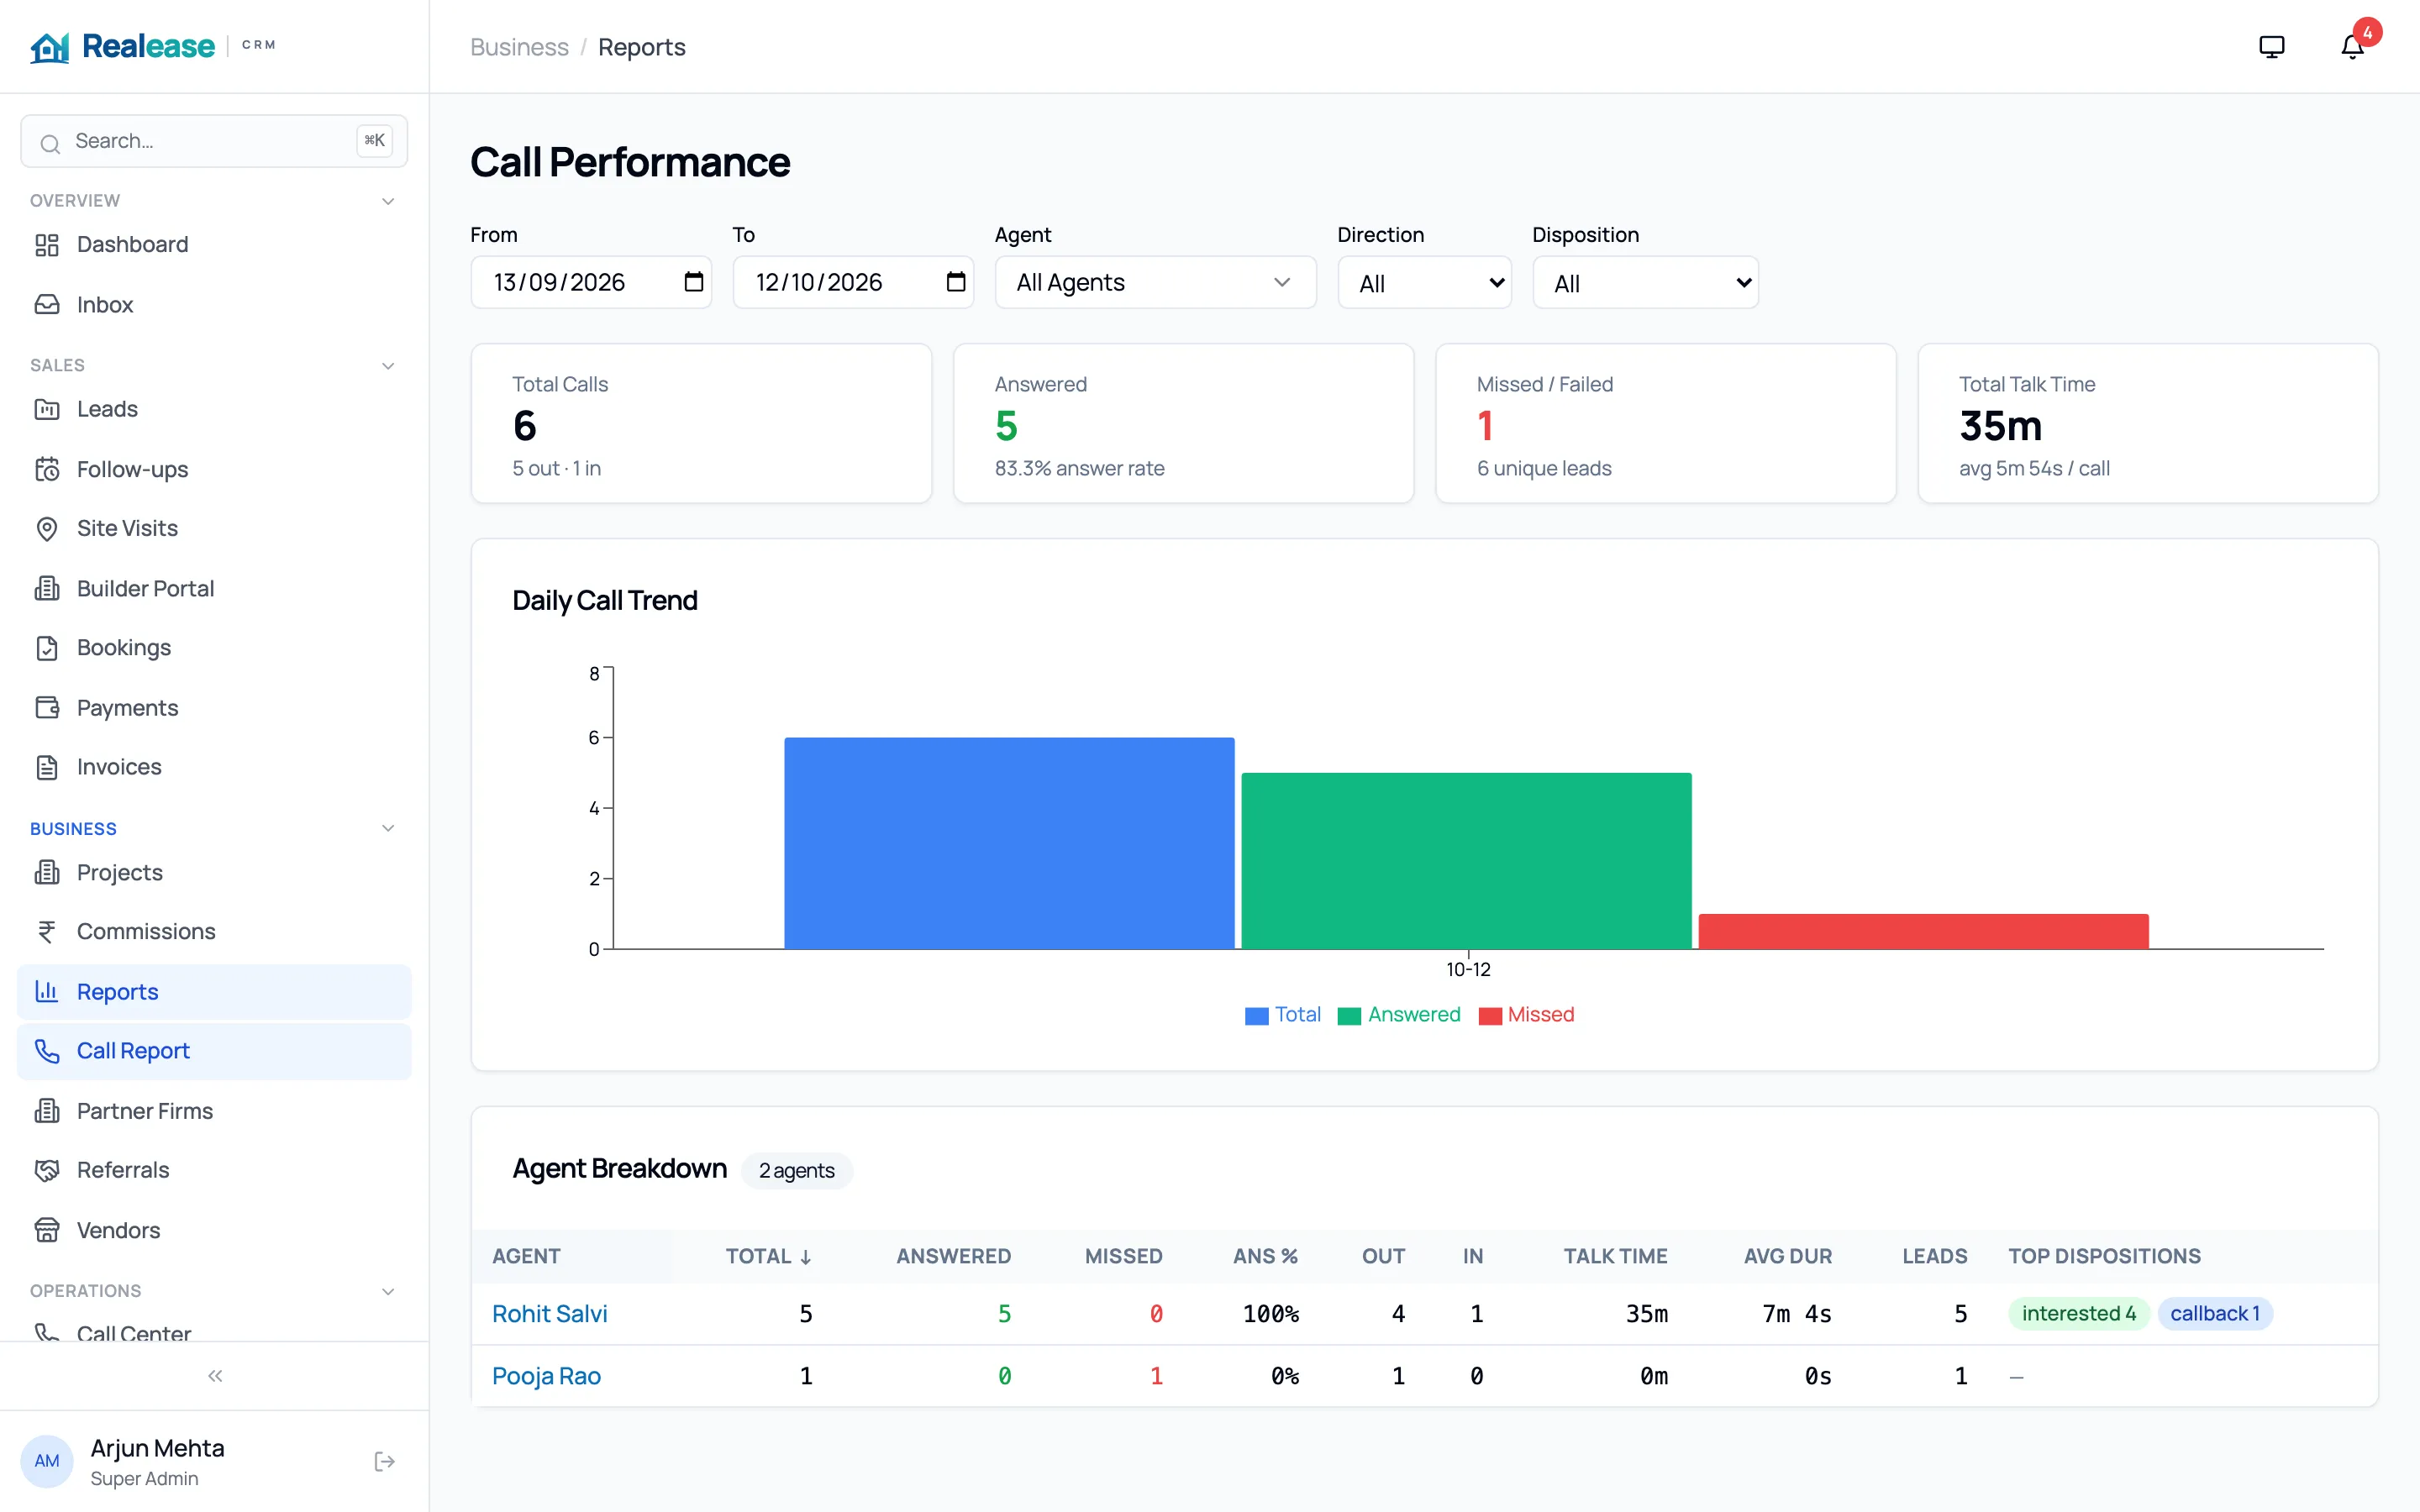The image size is (2420, 1512).
Task: Click the Referrals handshake icon
Action: click(x=47, y=1170)
